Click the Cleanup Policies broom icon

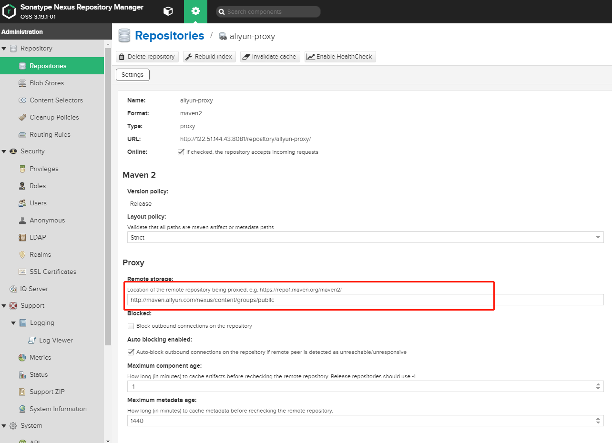click(22, 117)
